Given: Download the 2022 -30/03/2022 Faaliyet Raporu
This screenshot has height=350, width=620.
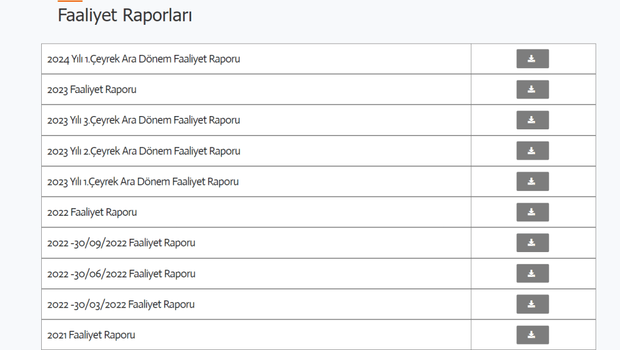Looking at the screenshot, I should click(x=532, y=304).
